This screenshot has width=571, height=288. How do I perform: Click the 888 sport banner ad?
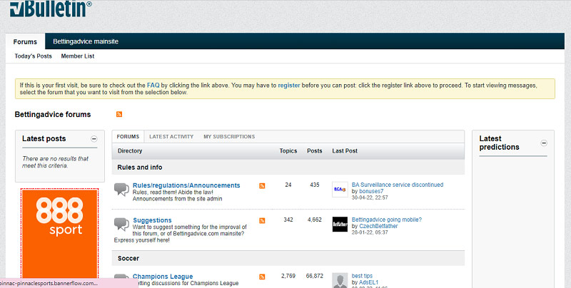[60, 235]
